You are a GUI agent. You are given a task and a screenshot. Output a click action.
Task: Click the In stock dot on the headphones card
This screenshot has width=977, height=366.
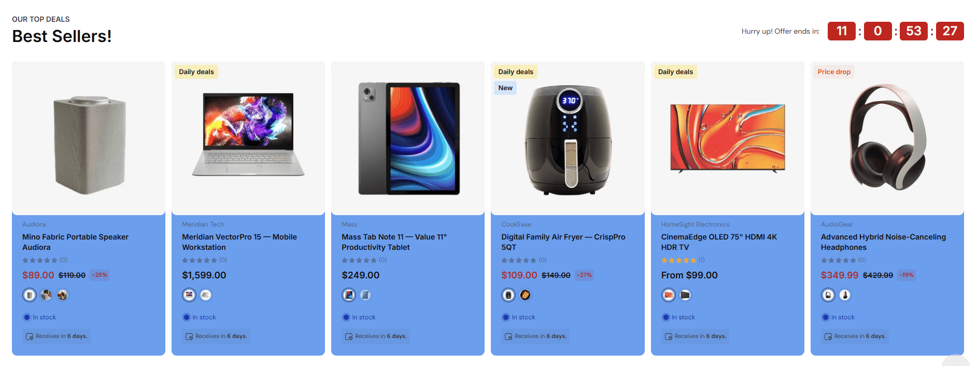825,317
